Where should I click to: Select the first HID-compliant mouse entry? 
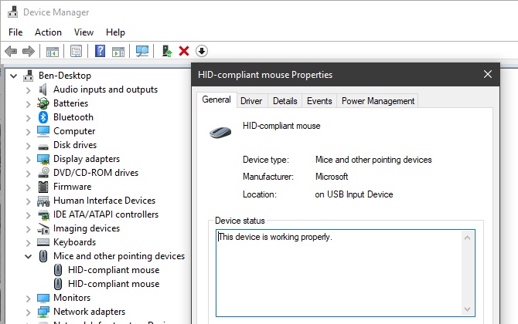coord(114,270)
